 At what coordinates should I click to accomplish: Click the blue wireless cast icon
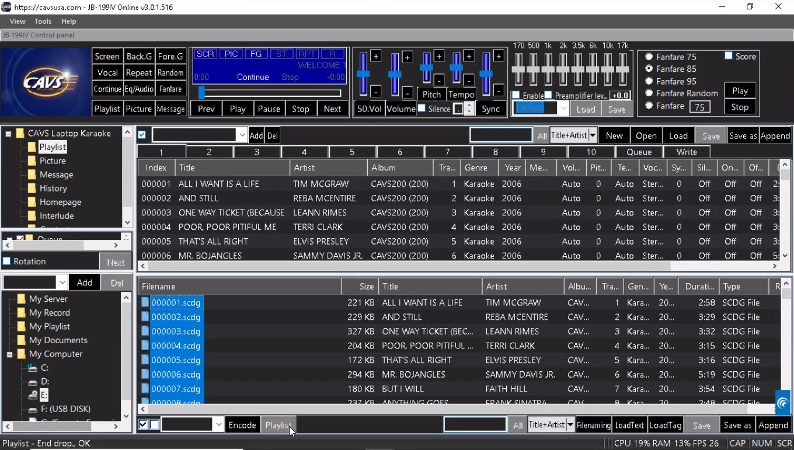pos(782,403)
